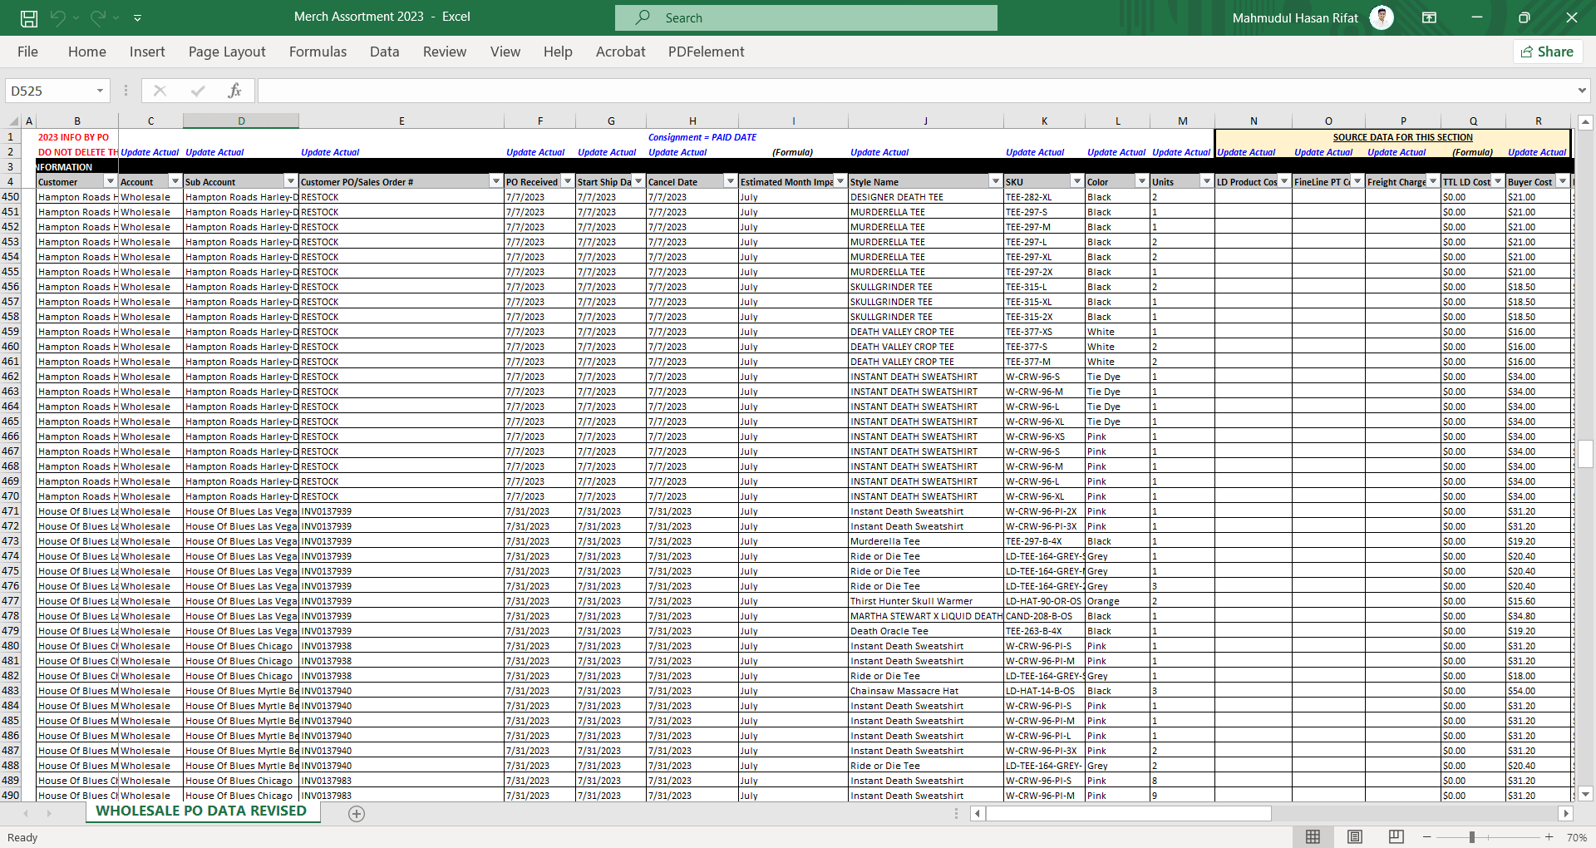The image size is (1596, 848).
Task: Switch to the View tab
Action: coord(505,52)
